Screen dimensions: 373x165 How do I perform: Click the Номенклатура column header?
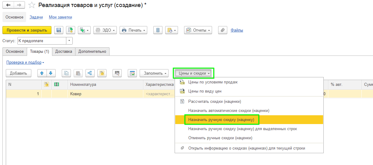(x=105, y=84)
